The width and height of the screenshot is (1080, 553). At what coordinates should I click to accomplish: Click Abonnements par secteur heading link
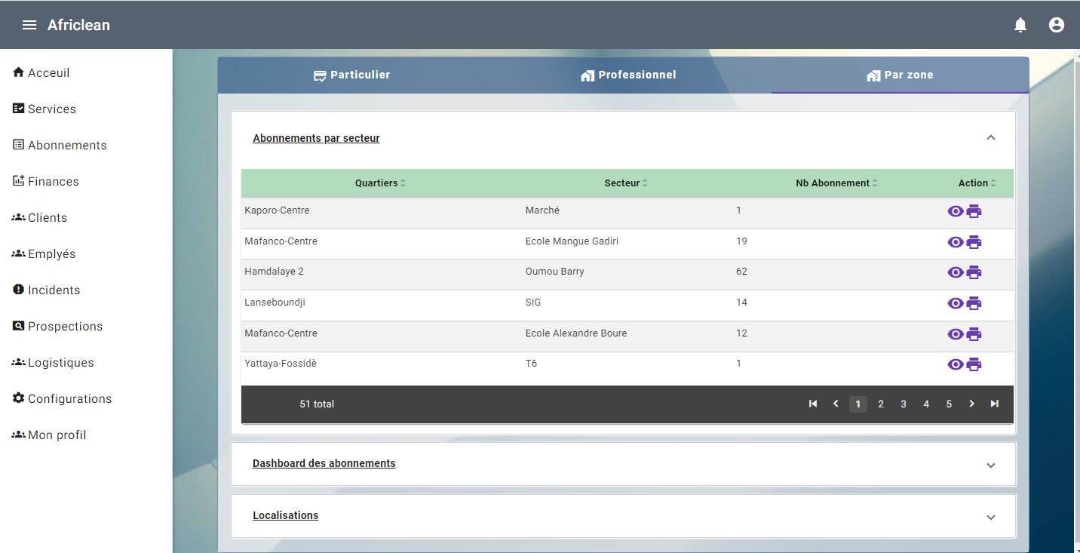[x=316, y=138]
